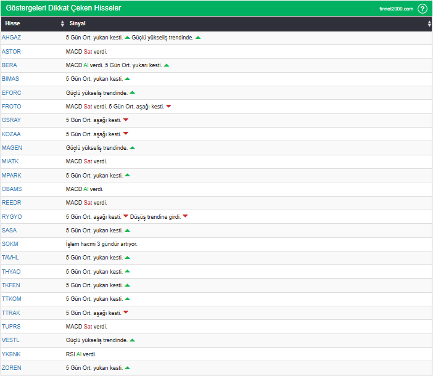Screen dimensions: 433x376
Task: Select 'MACD Sat verdi.' in TUPRS row
Action: pyautogui.click(x=86, y=326)
